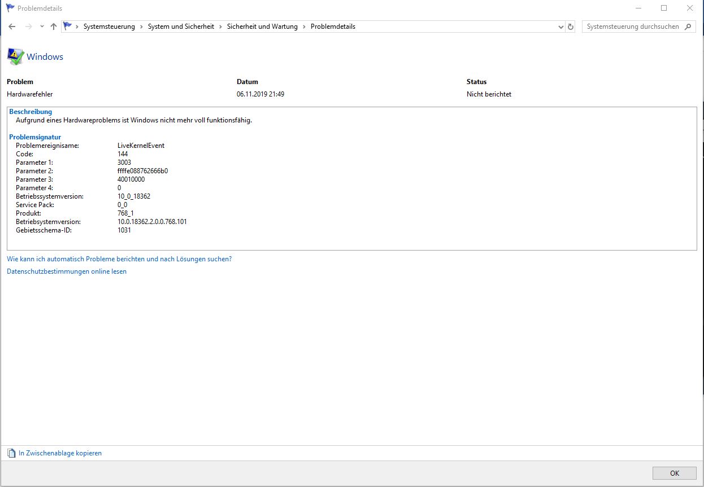Viewport: 704px width, 487px height.
Task: Select the version value 10_0_18362
Action: tap(134, 196)
